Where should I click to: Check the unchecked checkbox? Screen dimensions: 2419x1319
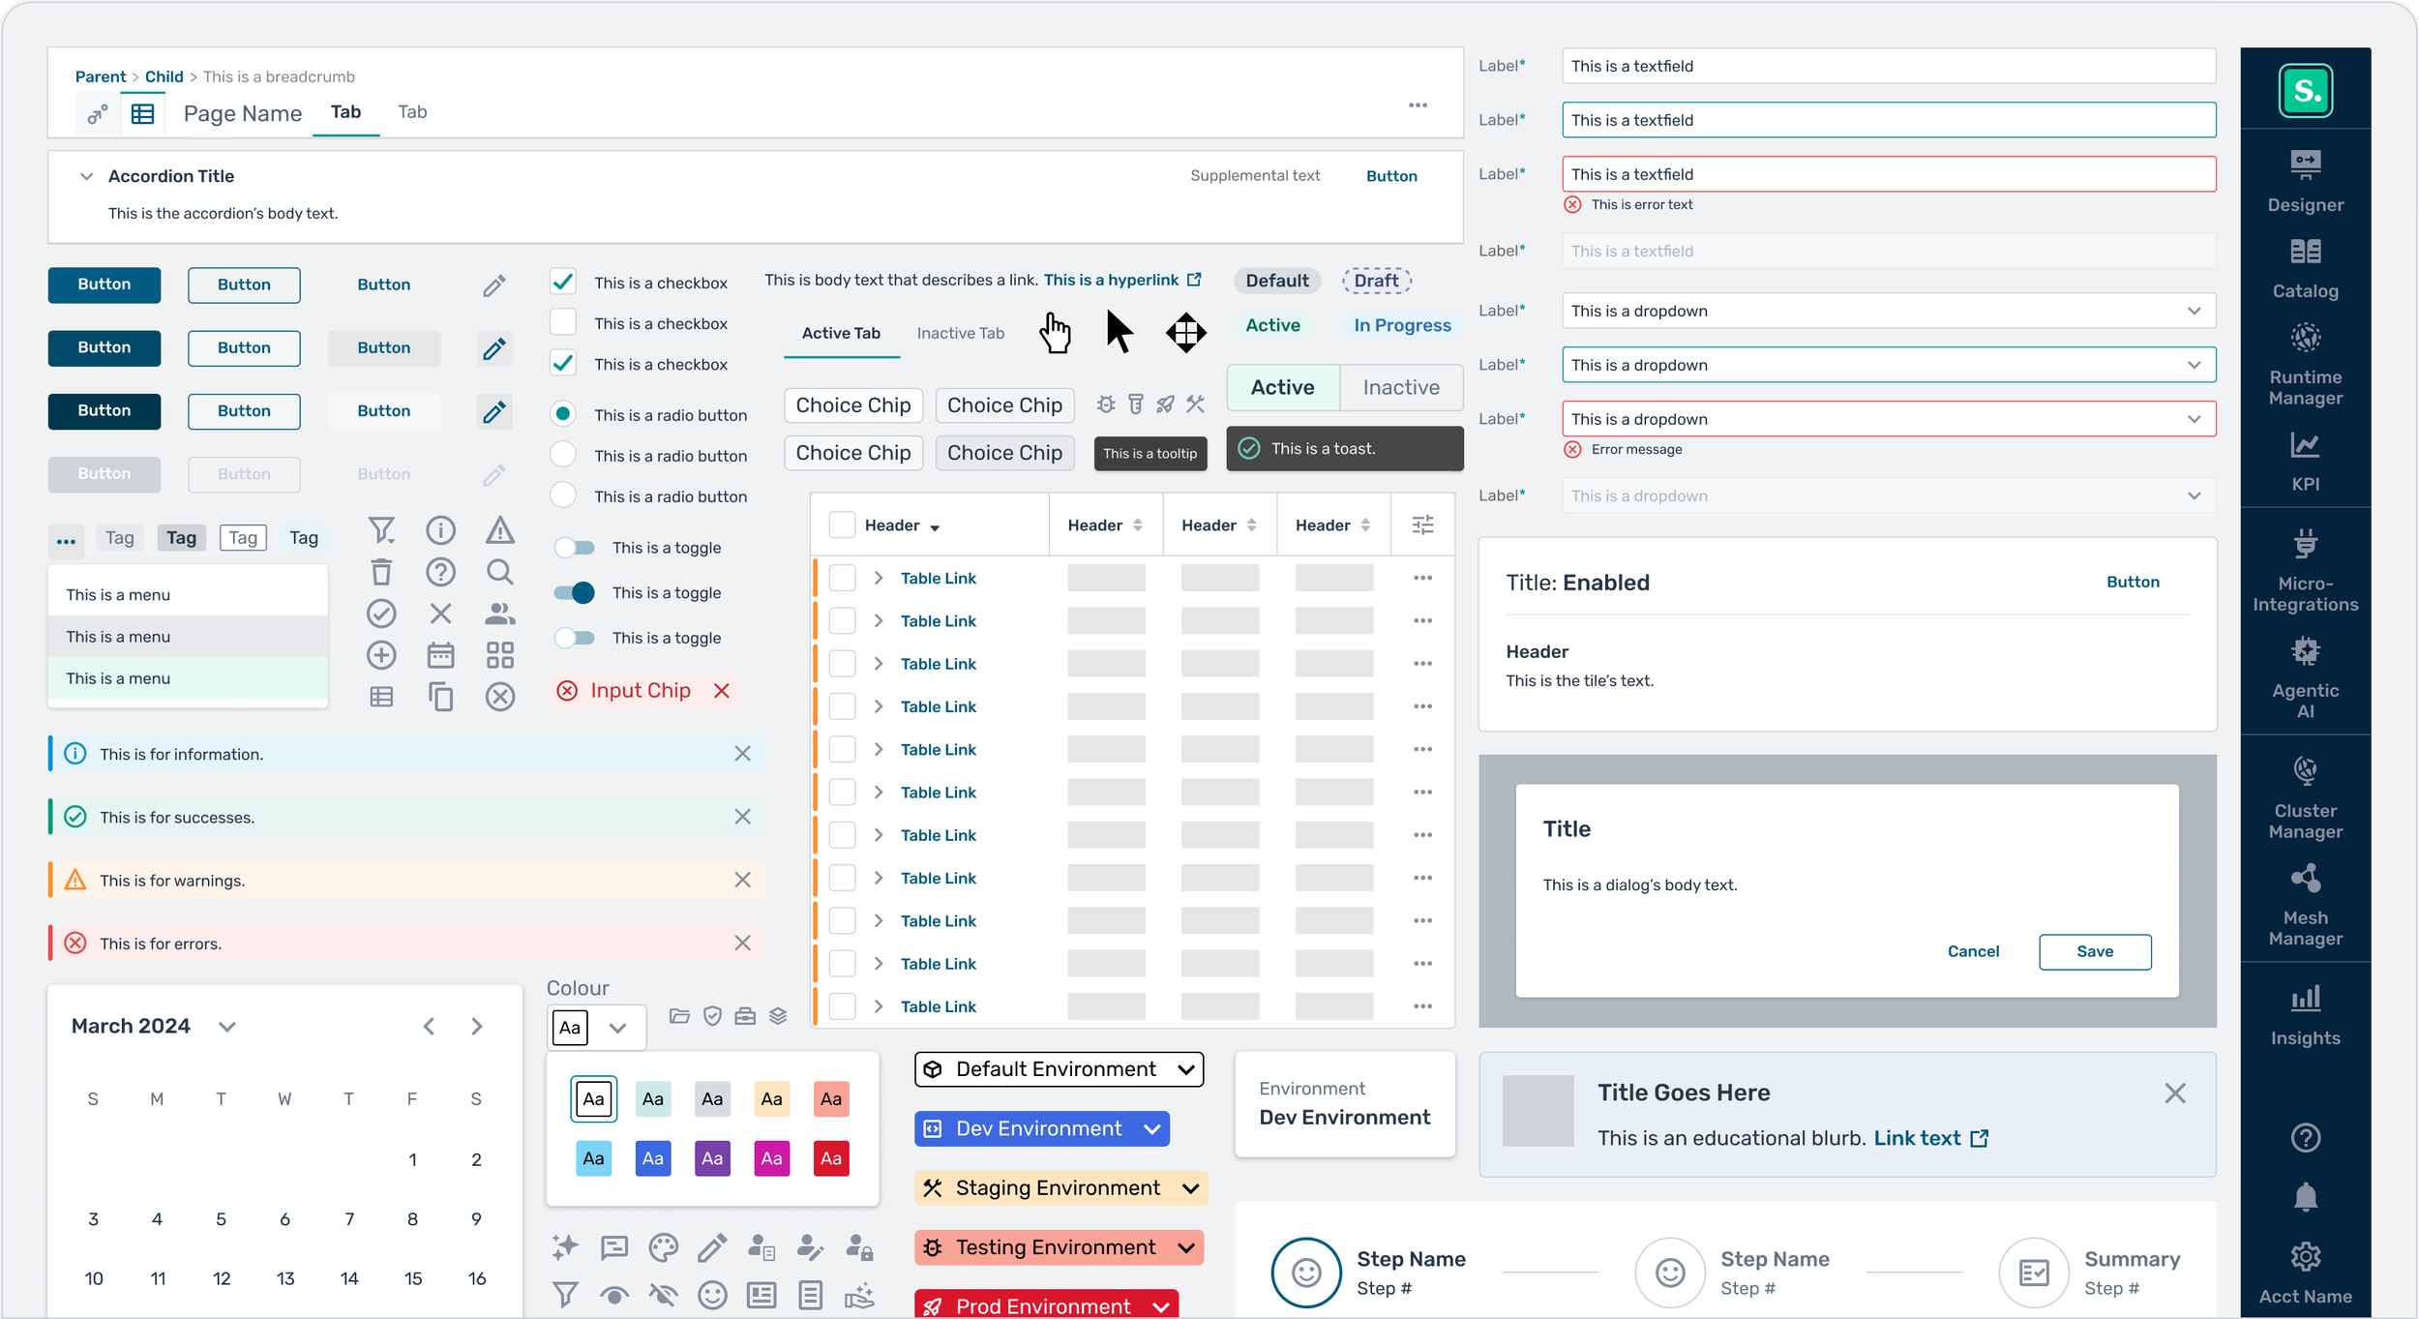click(x=562, y=322)
